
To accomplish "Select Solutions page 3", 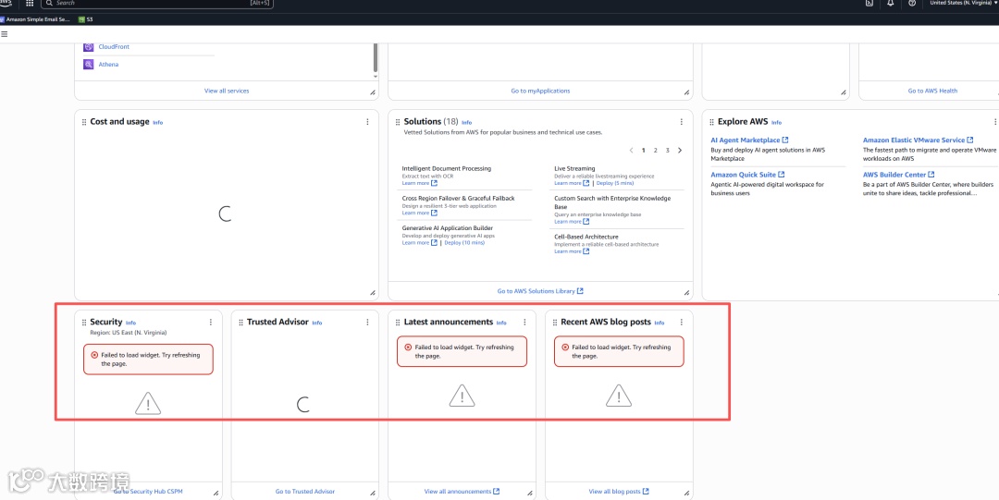I will tap(667, 151).
